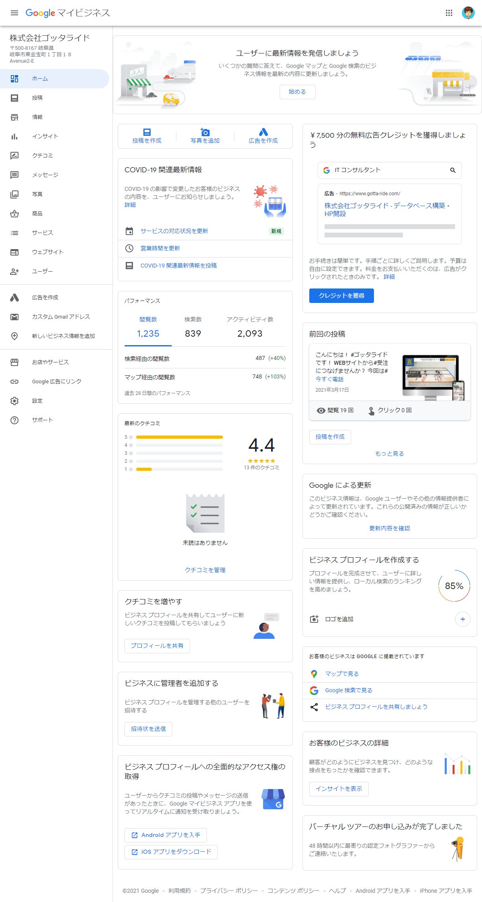Click the magnifier icon in IT コンサルタント search box
The height and width of the screenshot is (902, 482).
(453, 170)
